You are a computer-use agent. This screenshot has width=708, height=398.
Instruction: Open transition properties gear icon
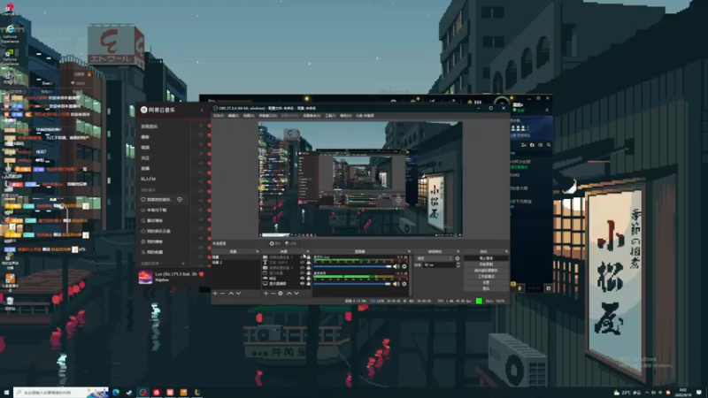[458, 258]
